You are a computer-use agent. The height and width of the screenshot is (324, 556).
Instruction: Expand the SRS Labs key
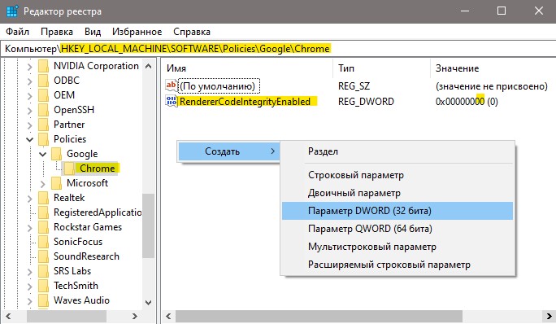[30, 271]
